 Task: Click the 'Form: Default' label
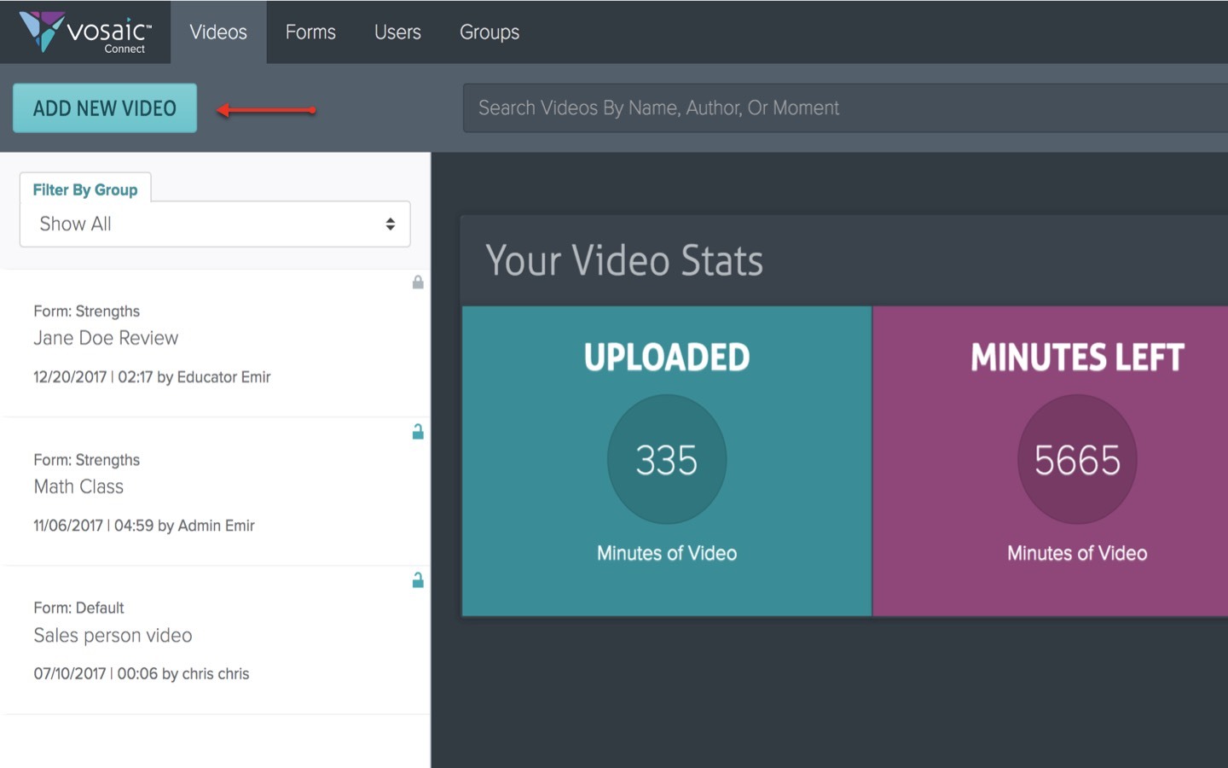[x=78, y=608]
